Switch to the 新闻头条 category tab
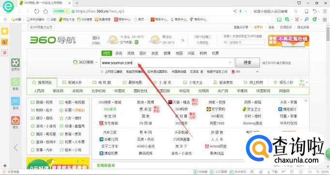The height and width of the screenshot is (175, 330). 72,82
